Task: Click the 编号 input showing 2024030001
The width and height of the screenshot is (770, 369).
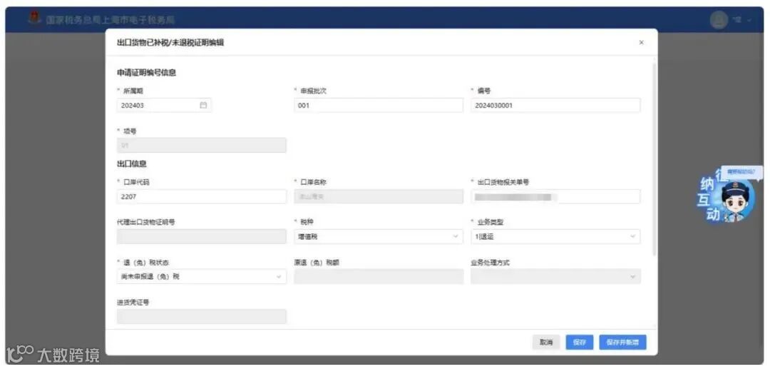Action: 555,105
